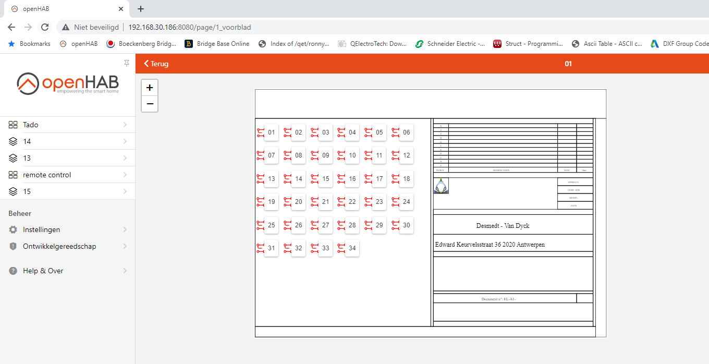
Task: Click the red schematic icon beside 13
Action: [x=261, y=179]
